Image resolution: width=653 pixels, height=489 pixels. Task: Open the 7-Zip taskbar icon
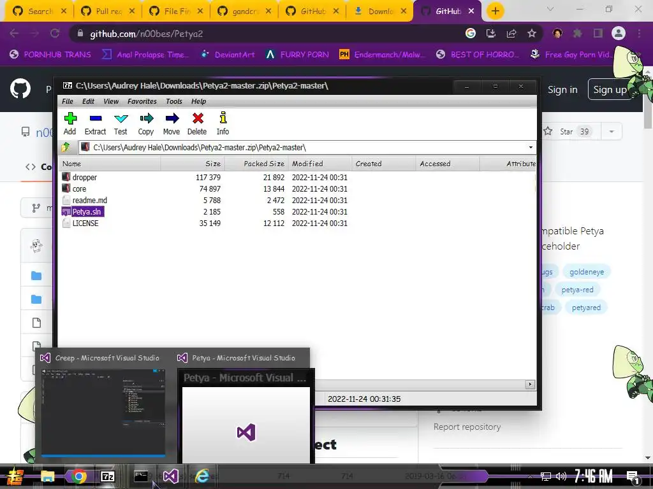coord(108,476)
